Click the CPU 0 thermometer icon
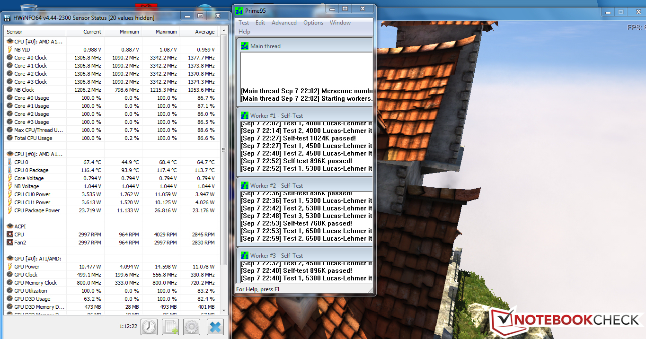The image size is (646, 339). point(10,162)
